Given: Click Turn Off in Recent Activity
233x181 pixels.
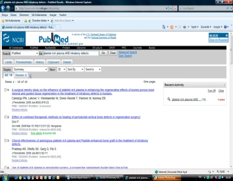Looking at the screenshot, I should coord(212,91).
